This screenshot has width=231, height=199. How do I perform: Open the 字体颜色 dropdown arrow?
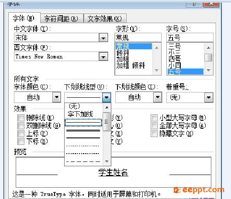57,97
